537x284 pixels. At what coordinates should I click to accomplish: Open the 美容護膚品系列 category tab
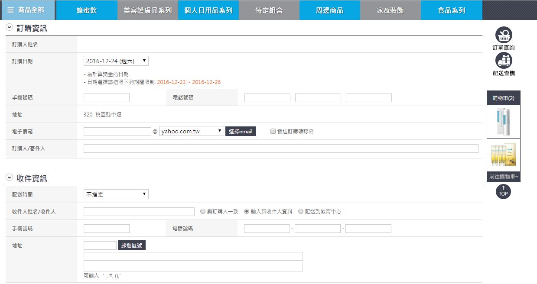click(x=147, y=10)
